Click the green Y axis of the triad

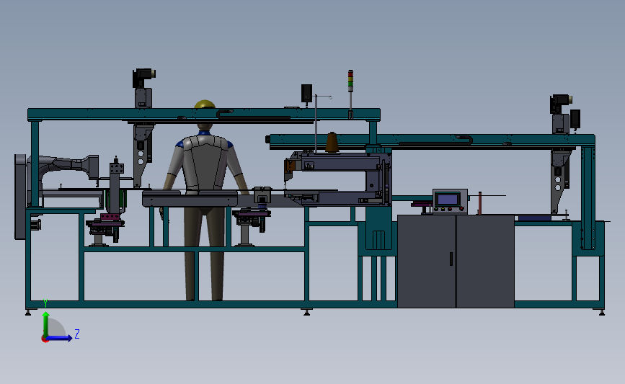click(46, 324)
